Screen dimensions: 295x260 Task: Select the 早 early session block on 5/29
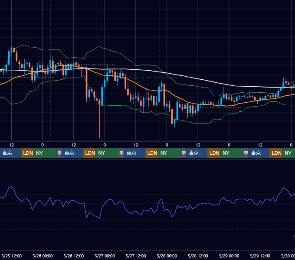[246, 153]
